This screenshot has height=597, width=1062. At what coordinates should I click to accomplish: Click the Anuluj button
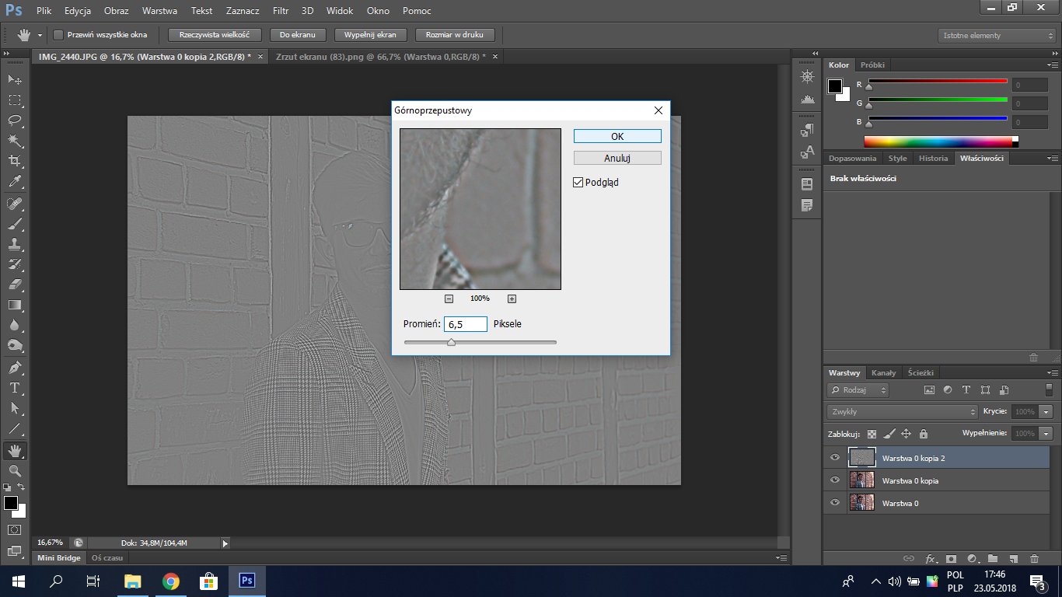pyautogui.click(x=617, y=158)
